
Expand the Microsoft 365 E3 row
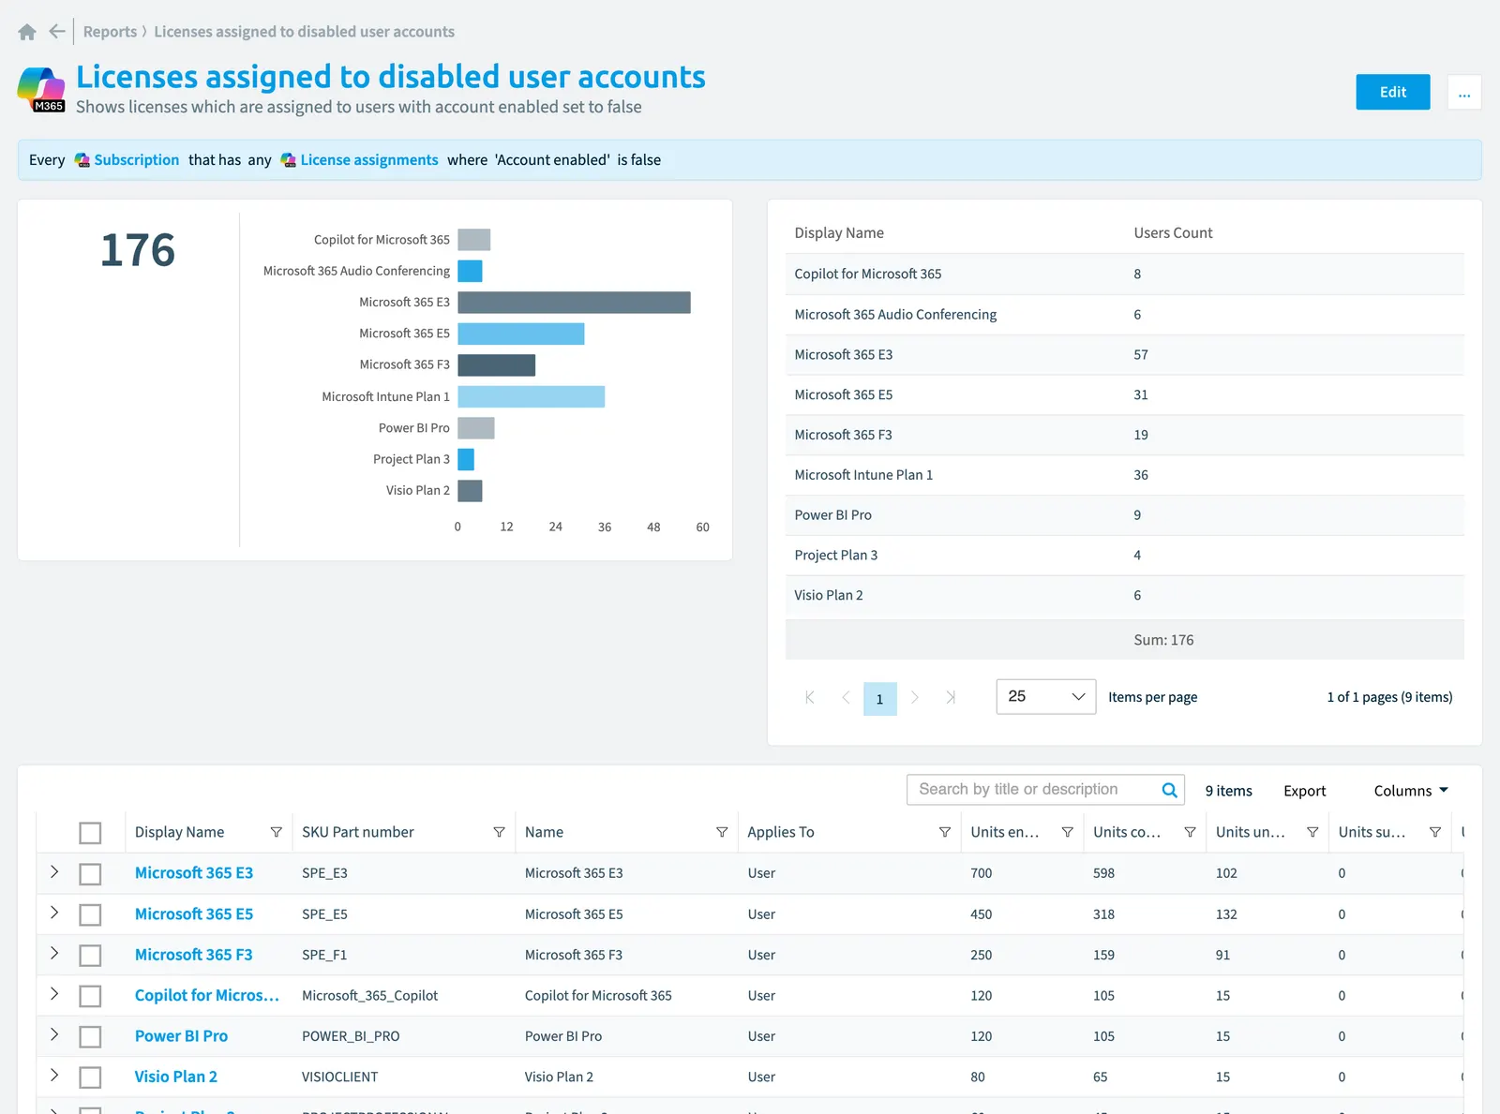coord(54,871)
